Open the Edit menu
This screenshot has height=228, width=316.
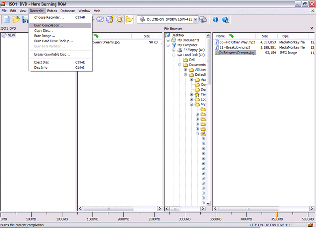13,11
